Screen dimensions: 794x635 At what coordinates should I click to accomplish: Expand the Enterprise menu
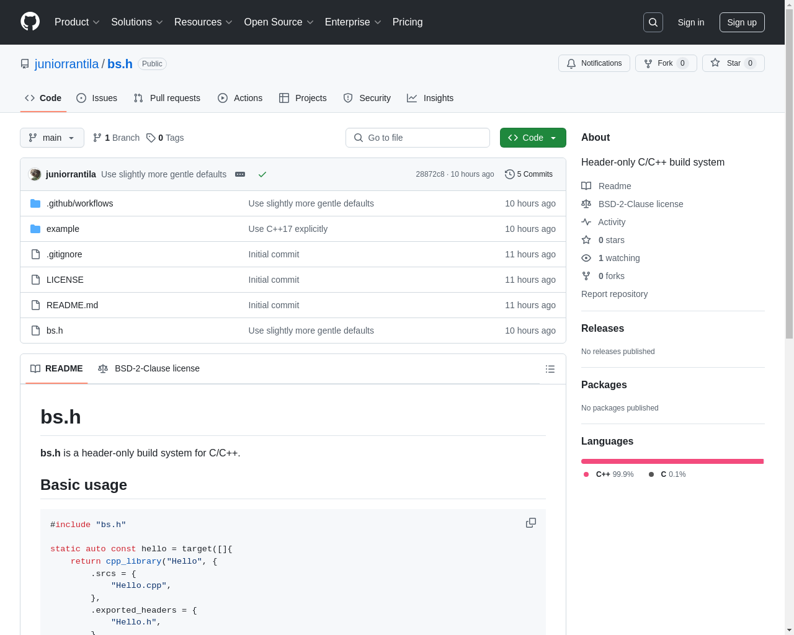tap(353, 22)
